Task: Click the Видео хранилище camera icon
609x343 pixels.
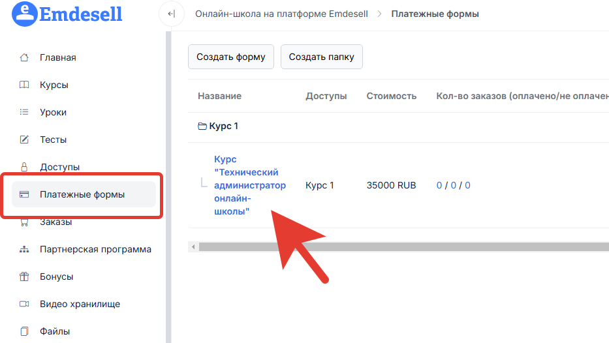Action: click(24, 304)
